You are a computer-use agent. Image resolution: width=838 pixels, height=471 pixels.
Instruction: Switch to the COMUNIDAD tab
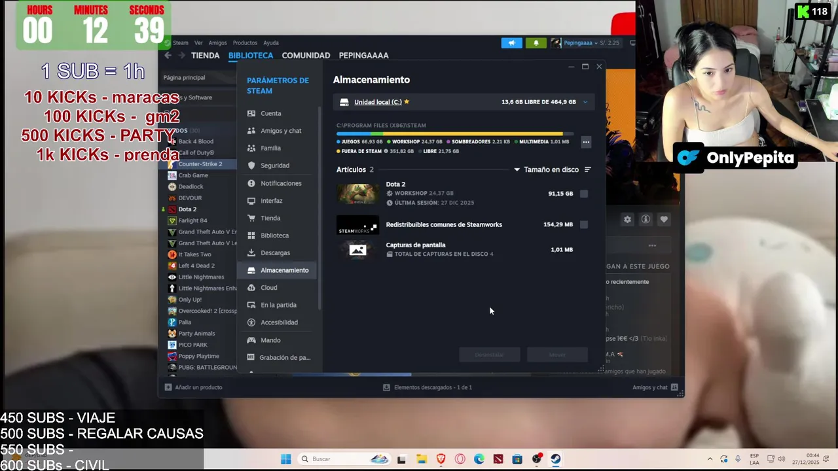tap(306, 56)
